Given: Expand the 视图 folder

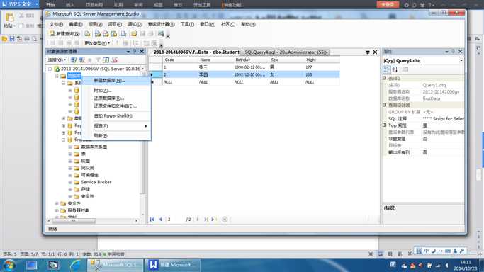Looking at the screenshot, I should pyautogui.click(x=70, y=161).
